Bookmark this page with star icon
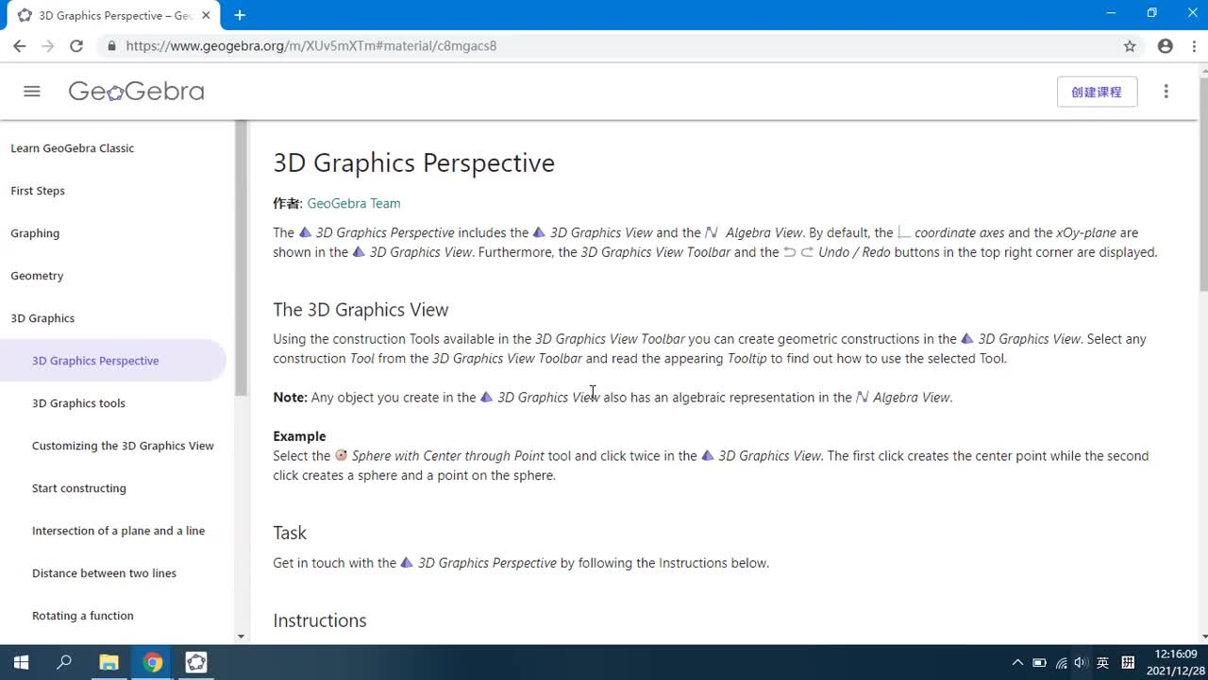The width and height of the screenshot is (1208, 680). click(1130, 45)
